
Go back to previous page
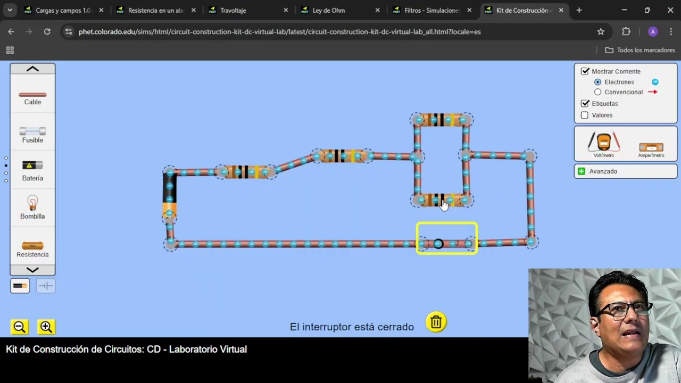[11, 31]
